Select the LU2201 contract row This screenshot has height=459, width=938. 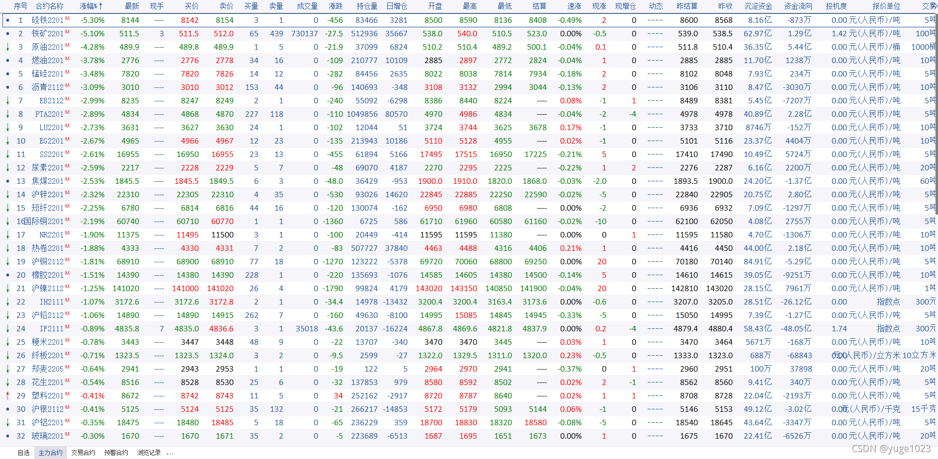point(469,128)
